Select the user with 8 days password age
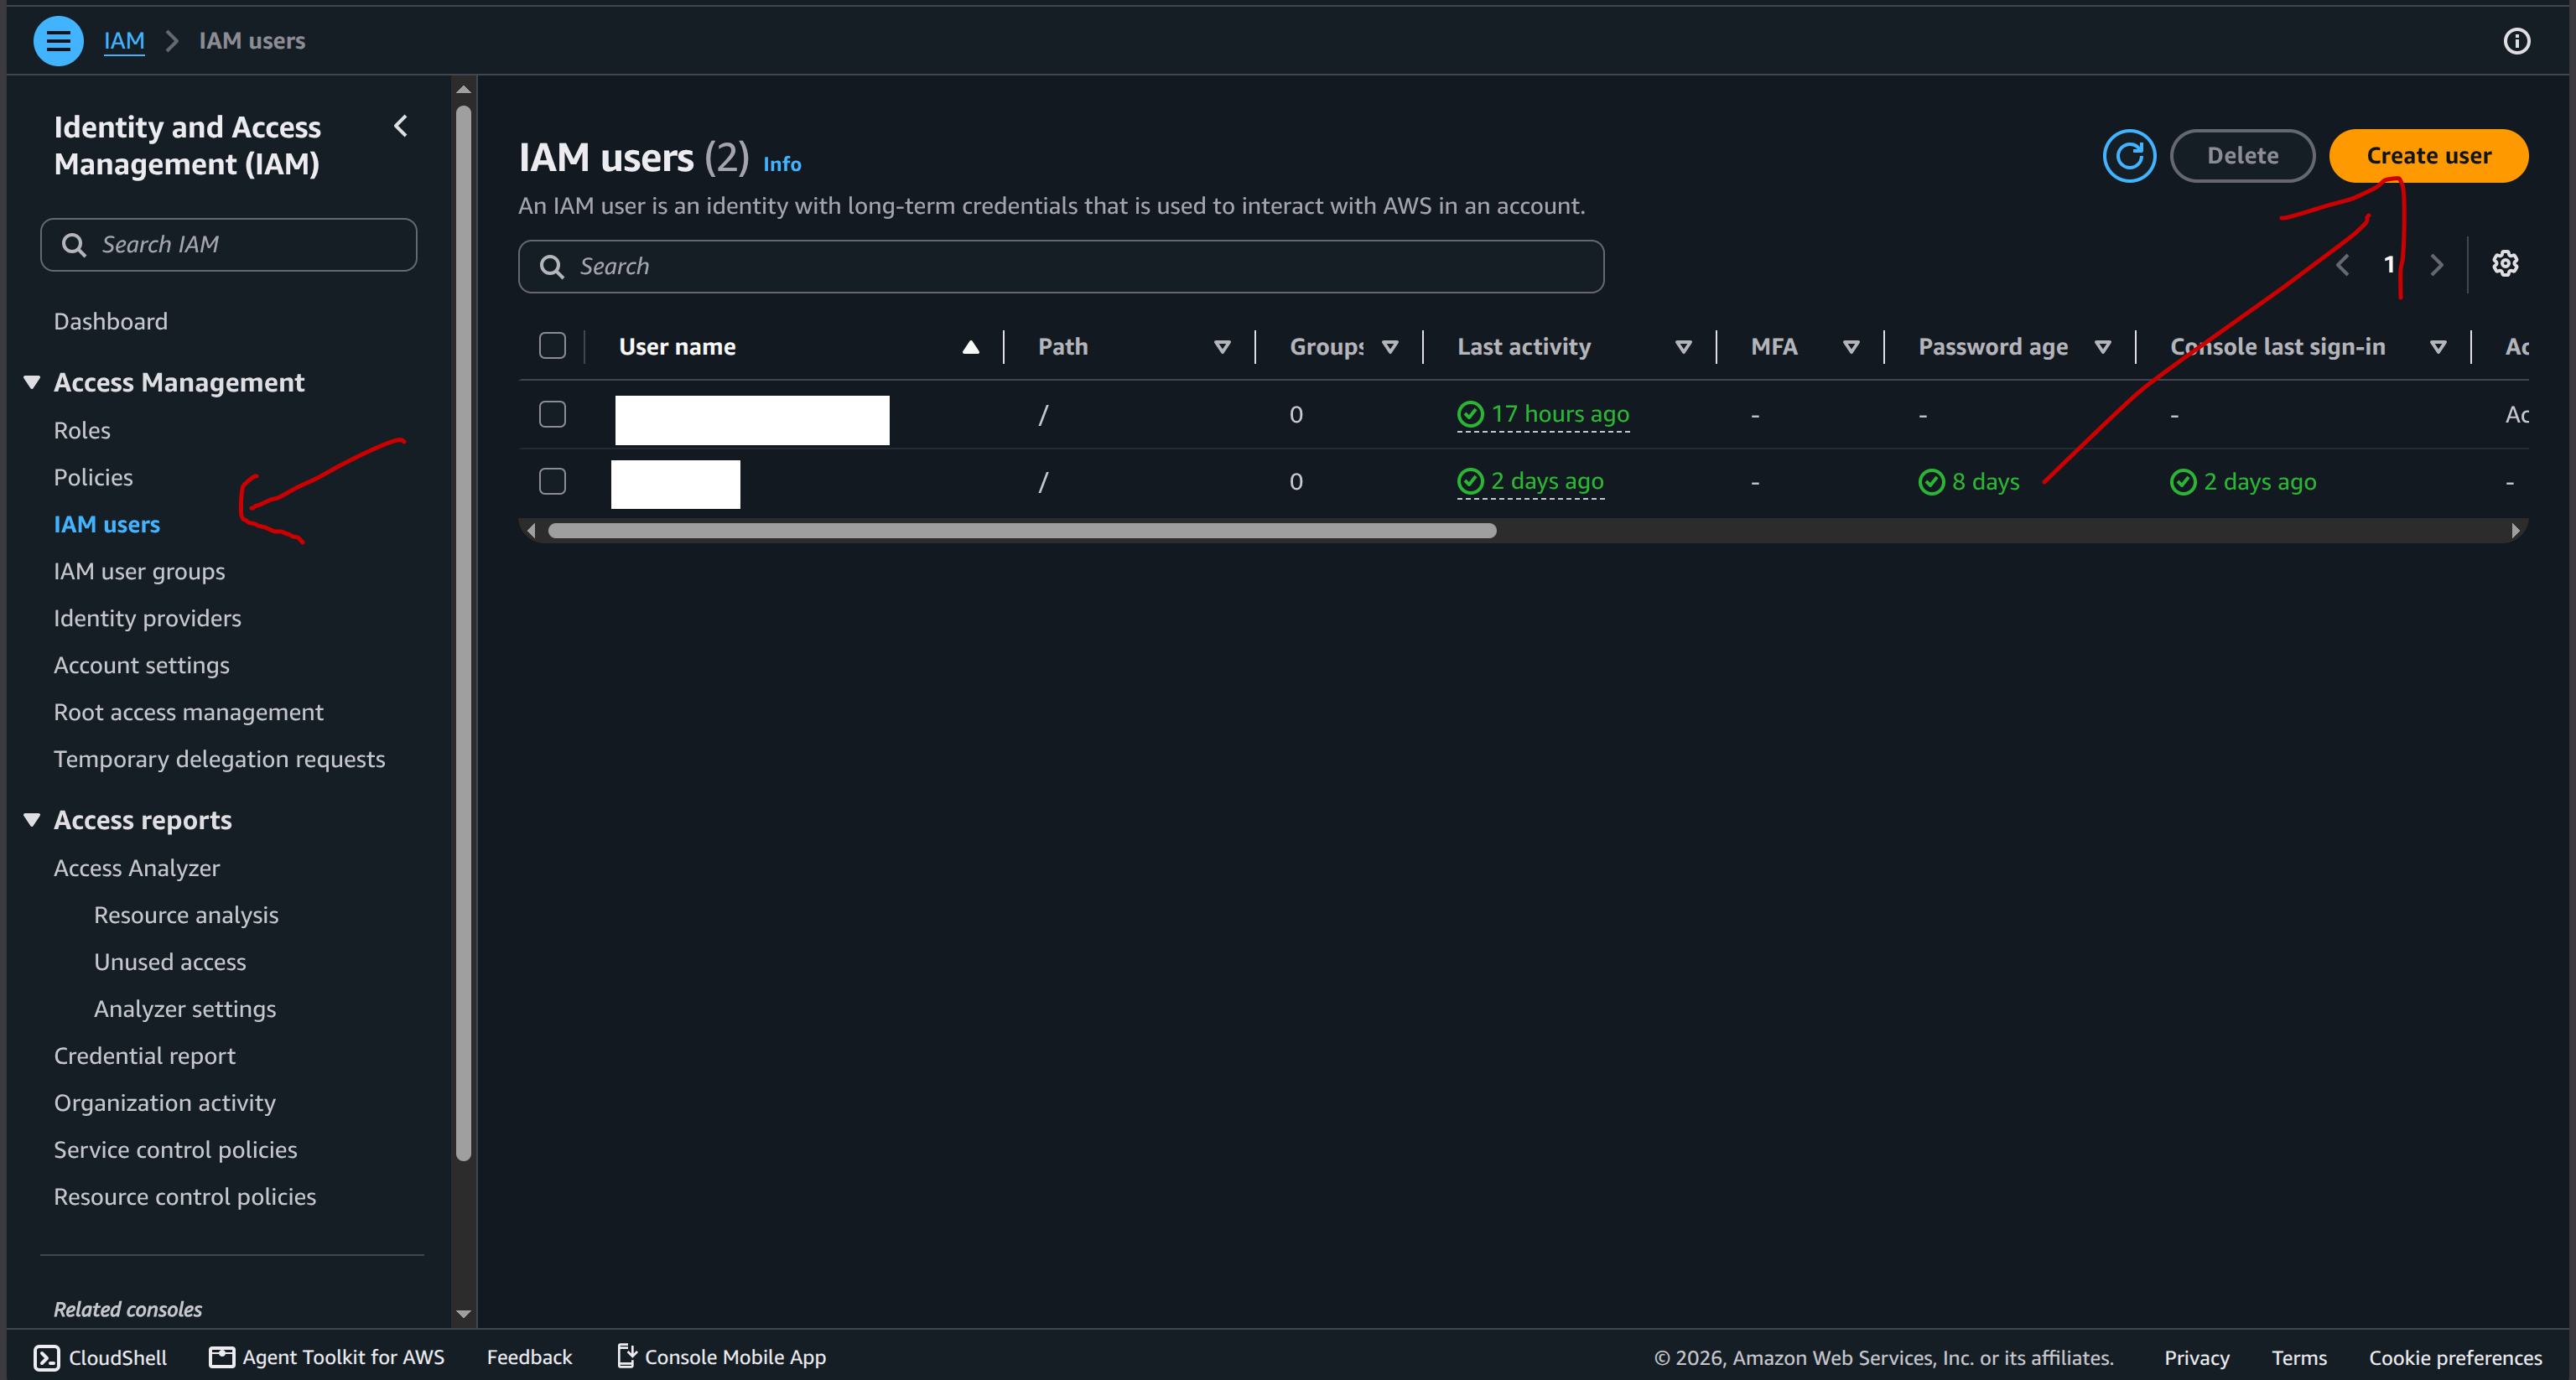2576x1380 pixels. click(x=552, y=481)
